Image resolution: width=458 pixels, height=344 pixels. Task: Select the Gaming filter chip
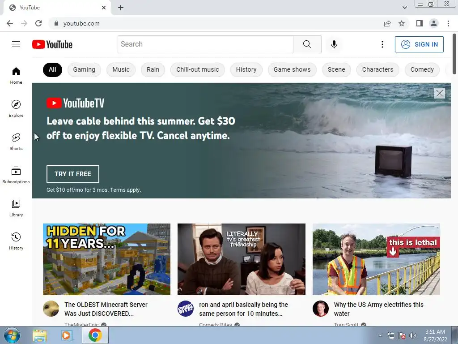84,69
